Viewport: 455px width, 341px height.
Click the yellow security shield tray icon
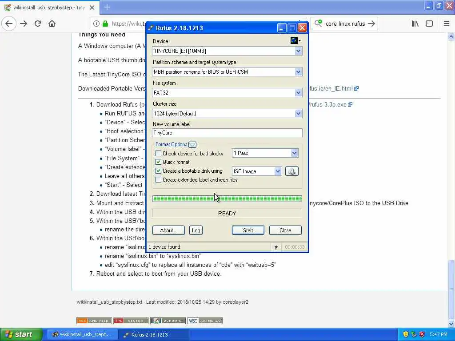(406, 334)
